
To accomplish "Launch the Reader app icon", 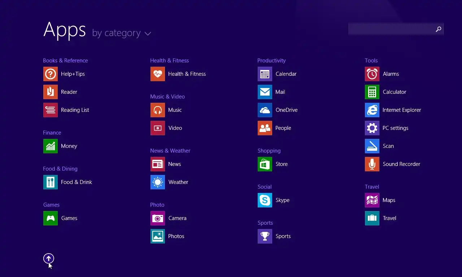I will [x=51, y=92].
